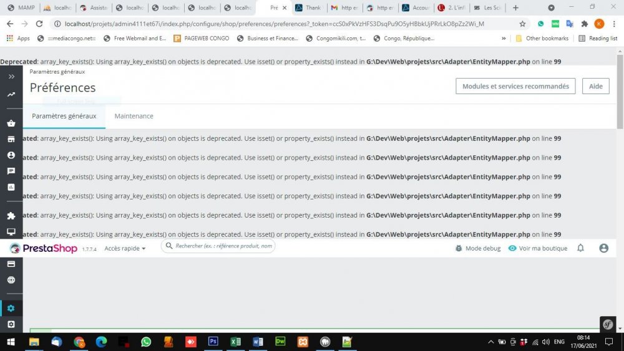Open the dashboard trend-line icon in the sidebar
This screenshot has width=624, height=351.
point(11,95)
